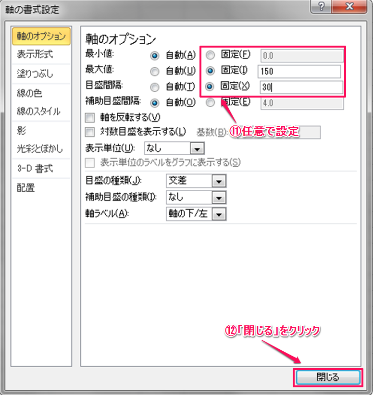373x395 pixels.
Task: Choose fixed minimum value radio button
Action: (x=210, y=55)
